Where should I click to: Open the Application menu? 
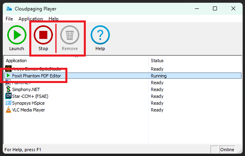(x=30, y=19)
